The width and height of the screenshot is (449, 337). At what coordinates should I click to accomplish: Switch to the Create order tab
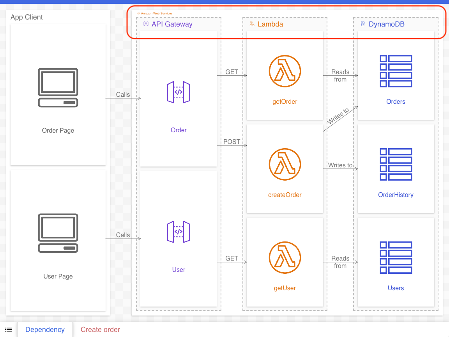[x=100, y=330]
